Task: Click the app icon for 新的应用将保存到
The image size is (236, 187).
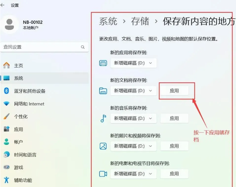Action: click(103, 63)
